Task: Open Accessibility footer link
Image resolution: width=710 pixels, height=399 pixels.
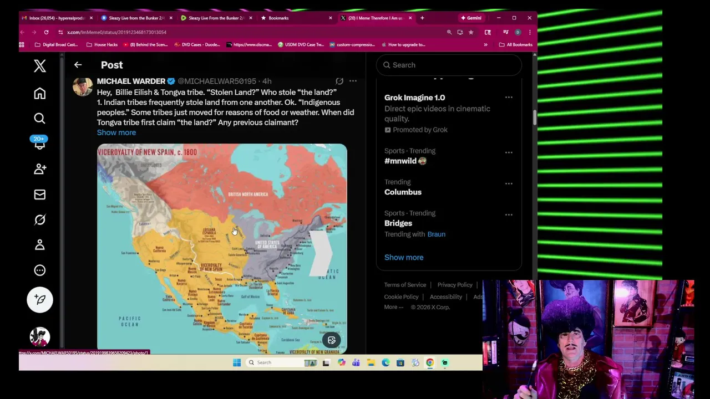Action: click(x=446, y=297)
